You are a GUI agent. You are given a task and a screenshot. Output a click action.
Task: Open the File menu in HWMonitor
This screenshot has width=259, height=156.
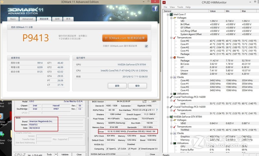165,7
